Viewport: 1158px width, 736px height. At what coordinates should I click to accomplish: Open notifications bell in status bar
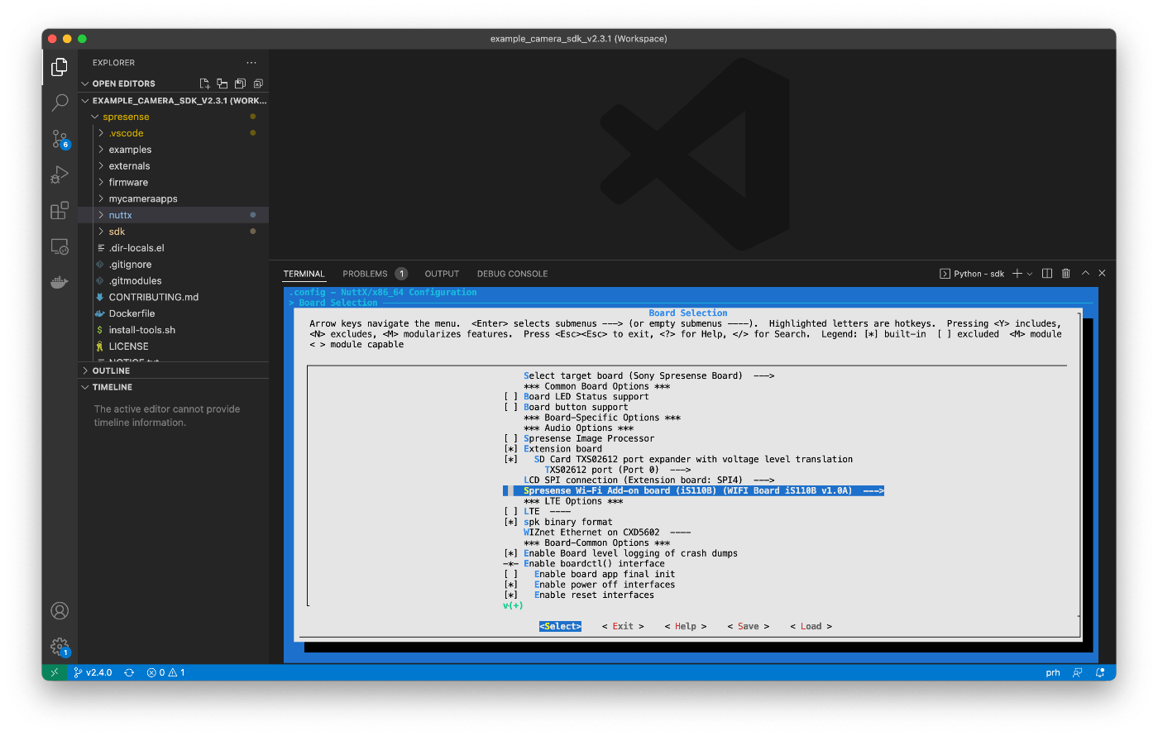(x=1100, y=672)
